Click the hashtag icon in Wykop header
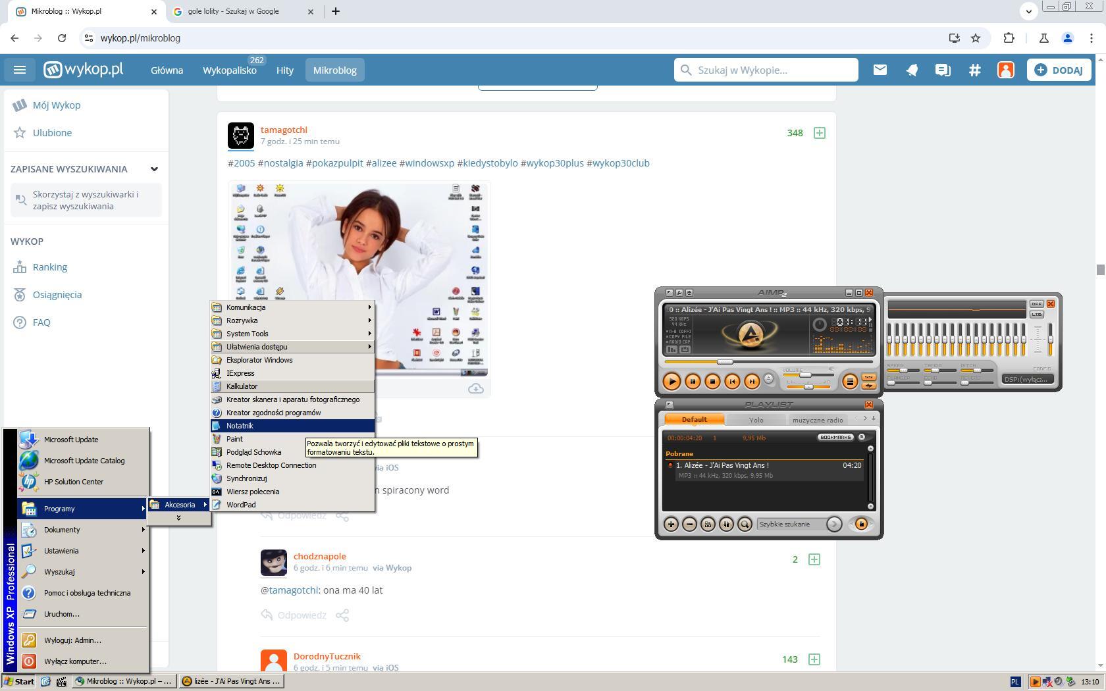The image size is (1106, 691). [x=974, y=70]
